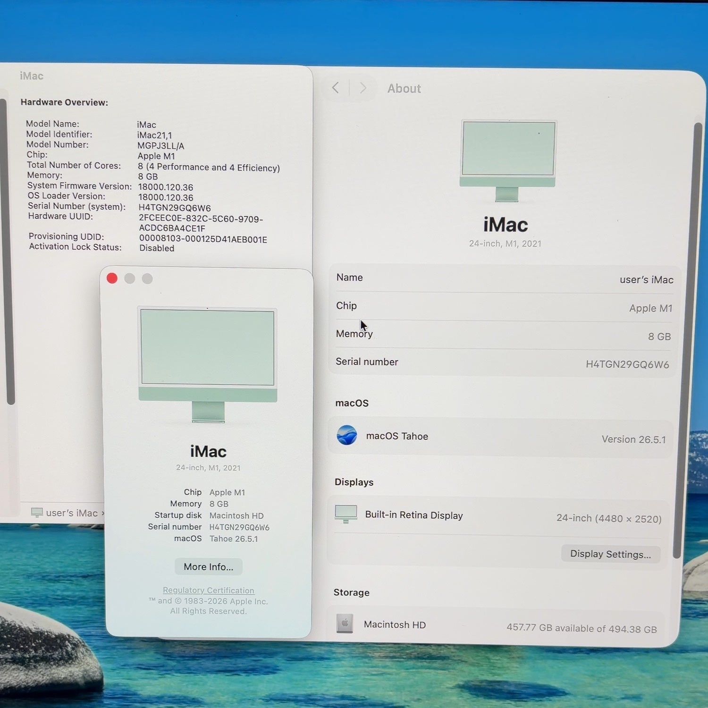Click the Total Number of Cores value

[209, 167]
